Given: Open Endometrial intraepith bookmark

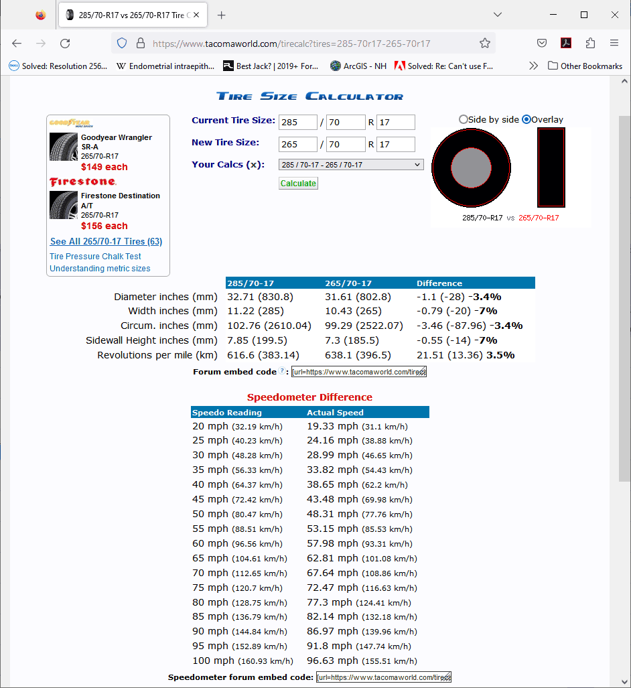Looking at the screenshot, I should tap(165, 66).
